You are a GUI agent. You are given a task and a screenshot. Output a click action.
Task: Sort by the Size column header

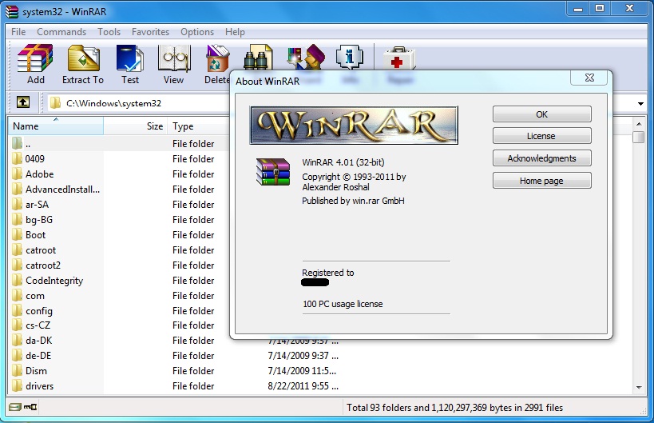coord(135,126)
